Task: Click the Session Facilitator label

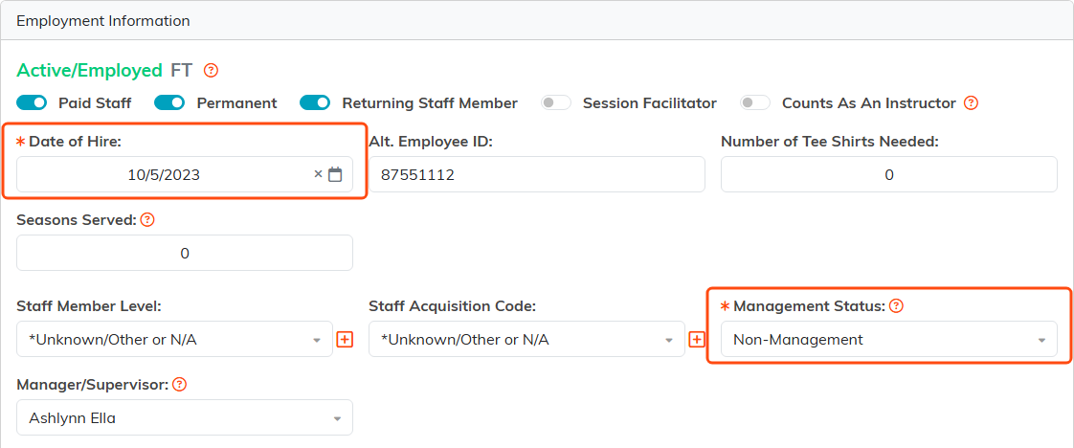Action: point(649,102)
